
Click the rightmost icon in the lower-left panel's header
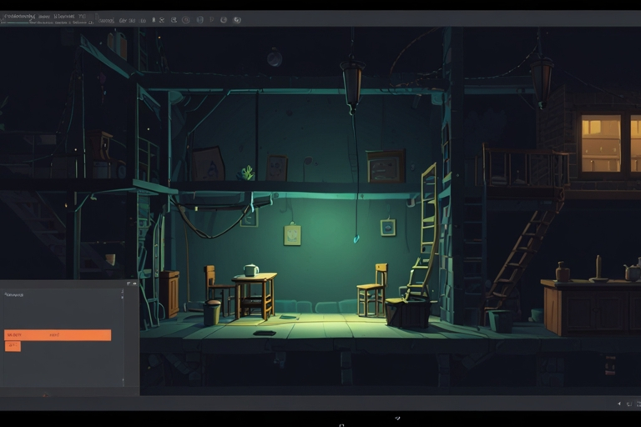pyautogui.click(x=135, y=284)
